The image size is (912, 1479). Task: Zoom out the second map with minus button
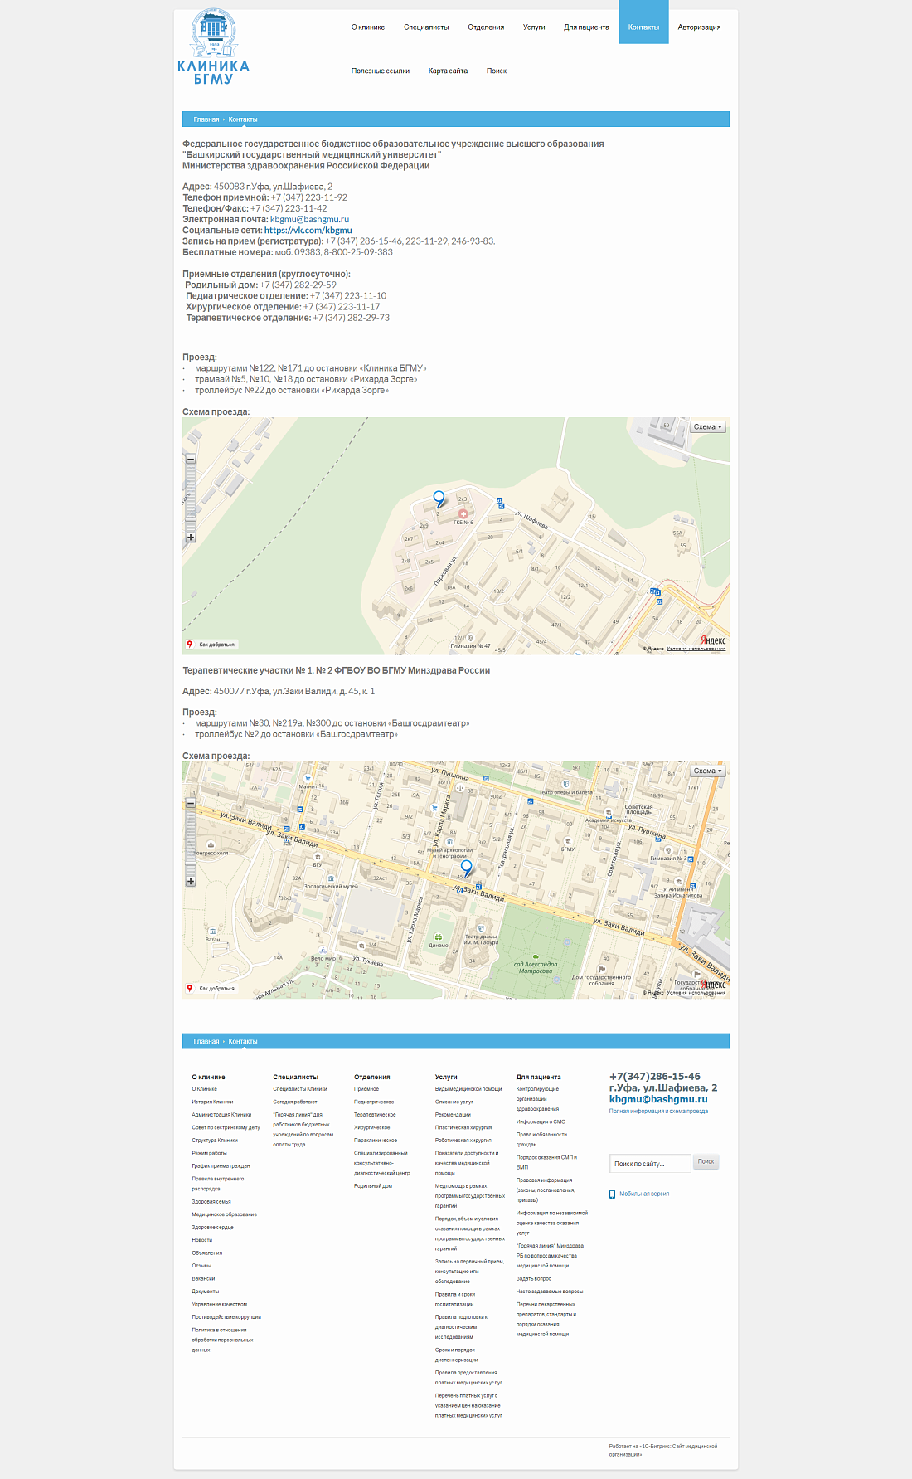pyautogui.click(x=191, y=803)
